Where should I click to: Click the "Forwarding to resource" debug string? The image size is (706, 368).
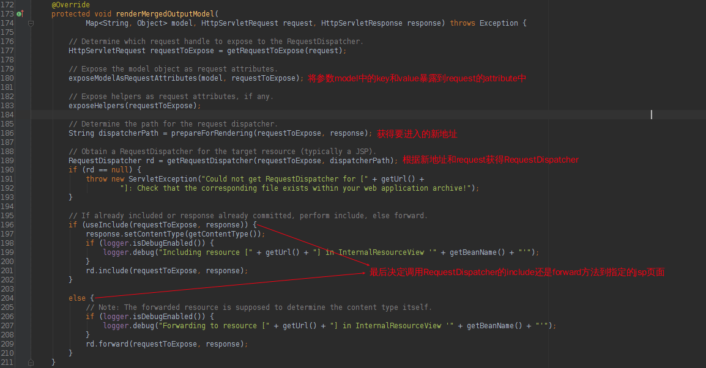tap(210, 326)
